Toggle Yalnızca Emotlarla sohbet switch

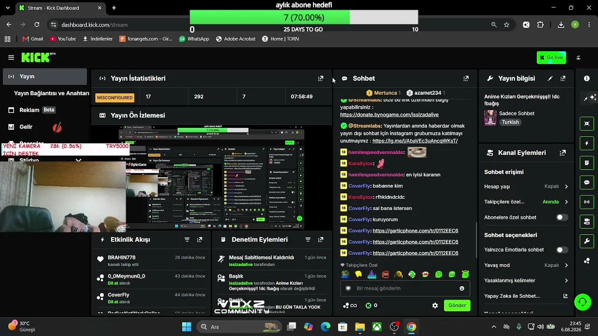point(562,250)
